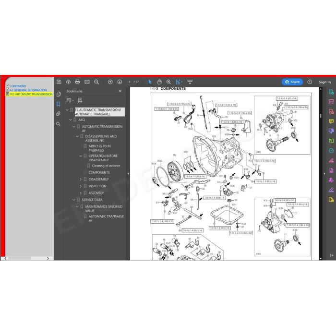Open the green Organize Pages tool
Viewport: 336px width, 336px height.
[x=331, y=141]
